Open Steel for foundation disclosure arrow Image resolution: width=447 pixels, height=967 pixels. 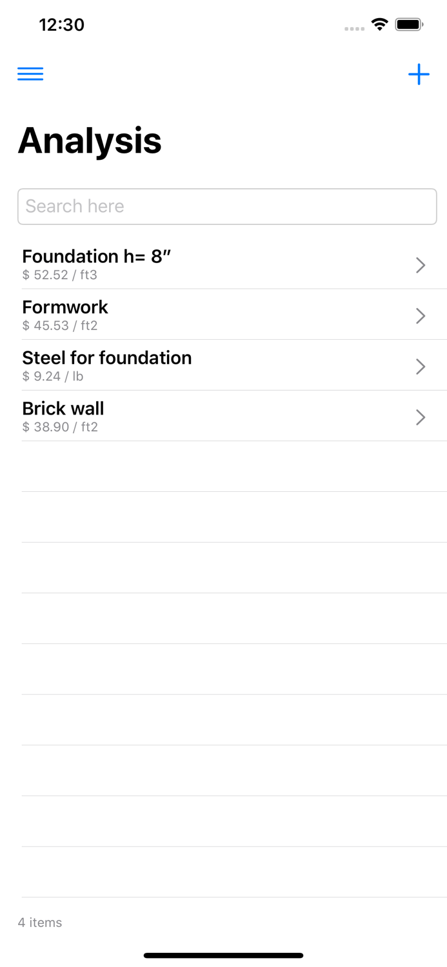(421, 367)
